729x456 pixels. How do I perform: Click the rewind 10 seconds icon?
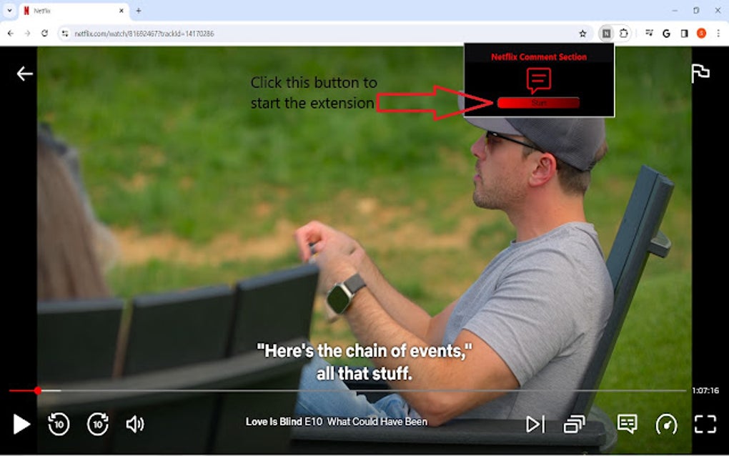pos(58,423)
